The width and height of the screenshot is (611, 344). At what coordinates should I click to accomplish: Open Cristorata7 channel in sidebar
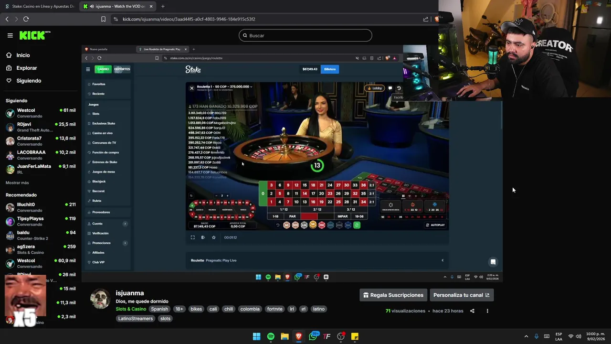[41, 141]
